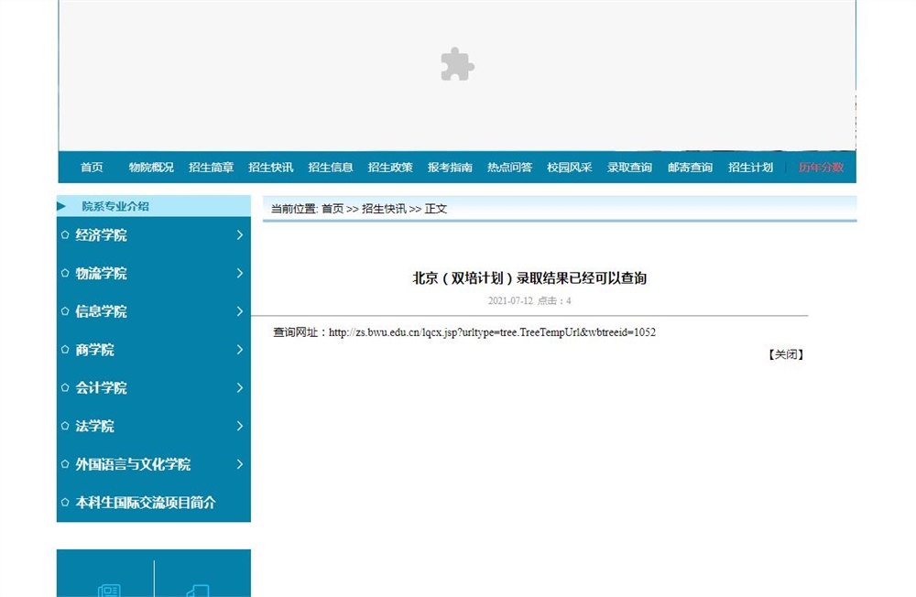Image resolution: width=916 pixels, height=597 pixels.
Task: Expand the 信息学院 chevron arrow
Action: [x=239, y=311]
